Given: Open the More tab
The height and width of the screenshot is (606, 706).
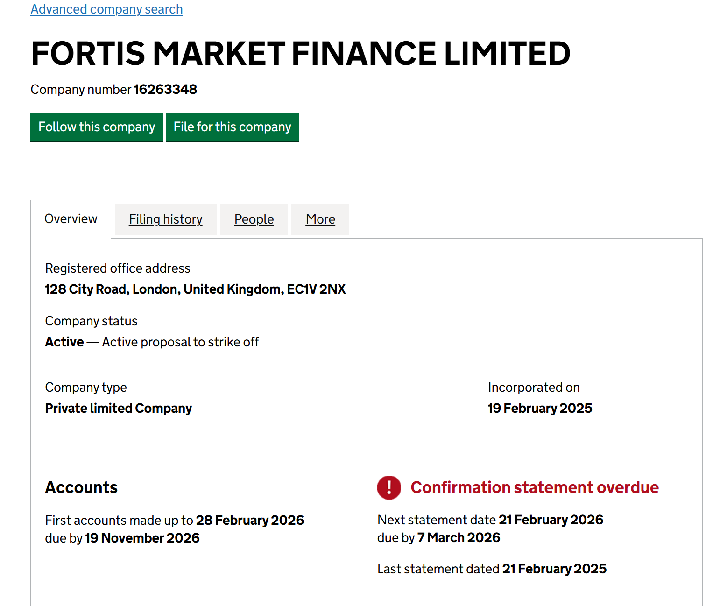Looking at the screenshot, I should (x=320, y=219).
